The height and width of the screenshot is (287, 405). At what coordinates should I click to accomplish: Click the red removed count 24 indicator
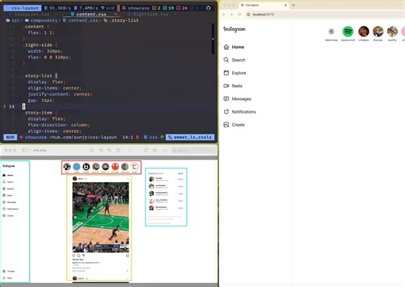click(181, 8)
